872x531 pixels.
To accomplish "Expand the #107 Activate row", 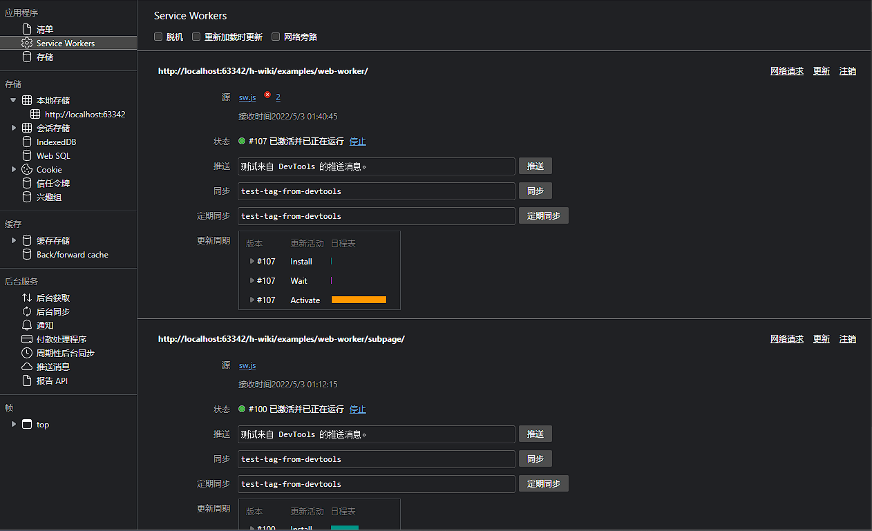I will click(x=252, y=300).
